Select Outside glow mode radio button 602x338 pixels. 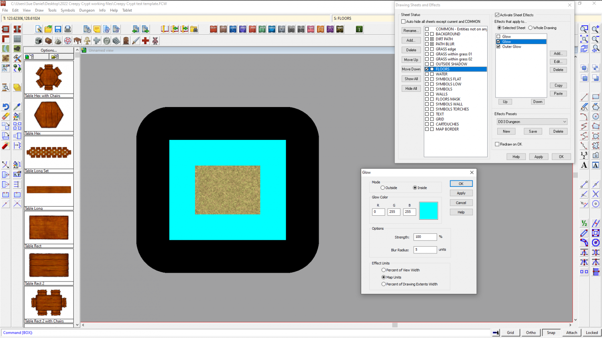tap(383, 188)
